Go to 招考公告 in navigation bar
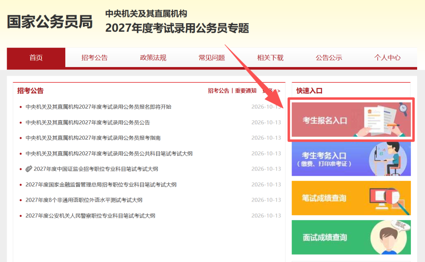Image resolution: width=425 pixels, height=262 pixels. pyautogui.click(x=94, y=58)
